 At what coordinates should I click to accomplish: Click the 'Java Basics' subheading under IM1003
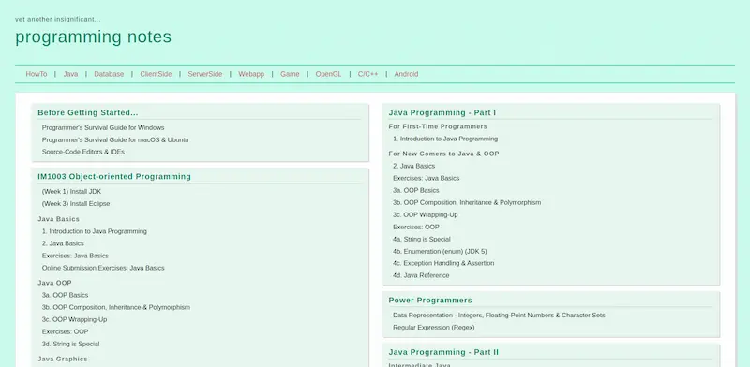[58, 219]
